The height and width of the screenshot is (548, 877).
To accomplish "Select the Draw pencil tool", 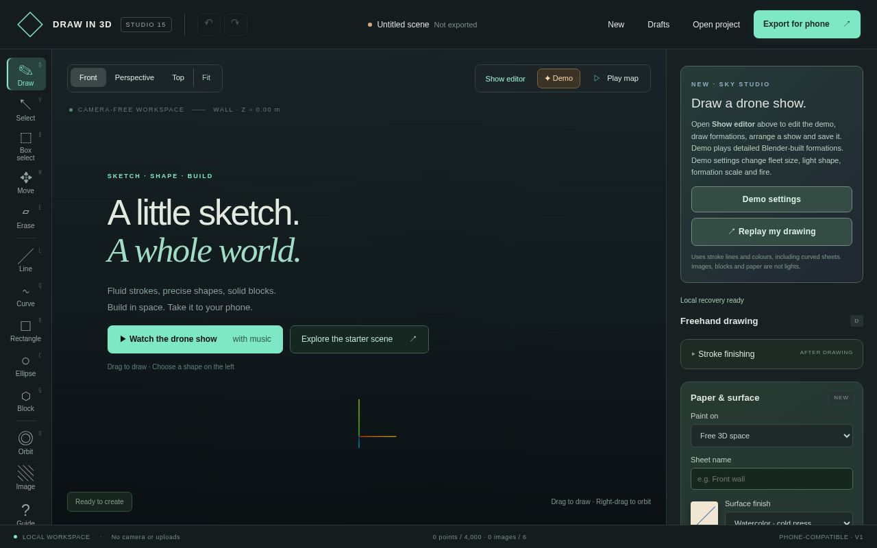I will coord(26,74).
